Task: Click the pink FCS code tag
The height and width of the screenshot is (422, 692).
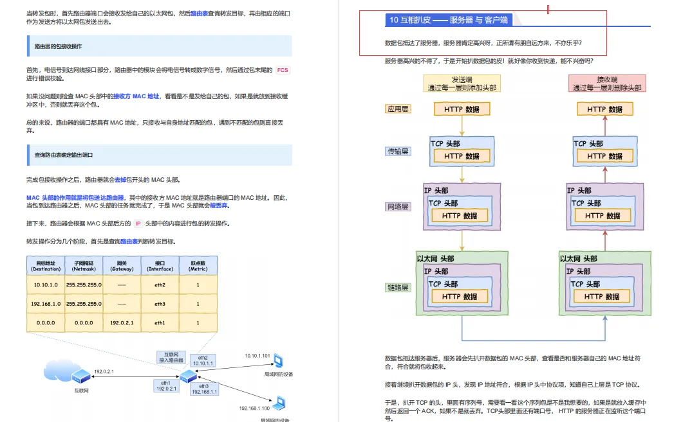Action: tap(283, 70)
